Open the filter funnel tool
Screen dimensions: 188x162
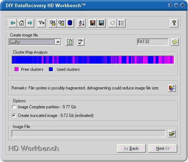point(41,23)
